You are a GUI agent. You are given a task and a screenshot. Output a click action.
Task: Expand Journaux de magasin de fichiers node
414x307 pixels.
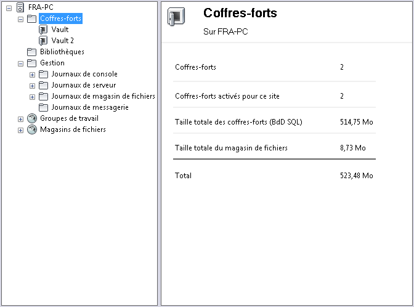(x=32, y=96)
